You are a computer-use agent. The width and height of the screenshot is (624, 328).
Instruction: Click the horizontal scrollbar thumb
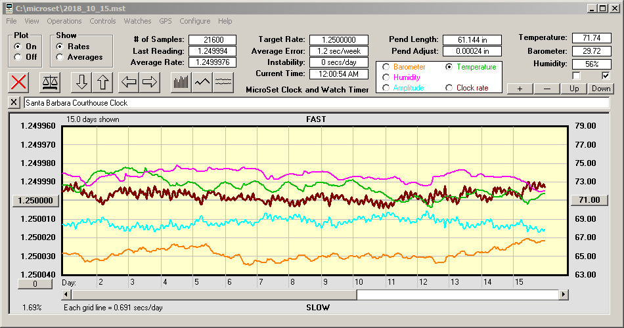click(214, 295)
